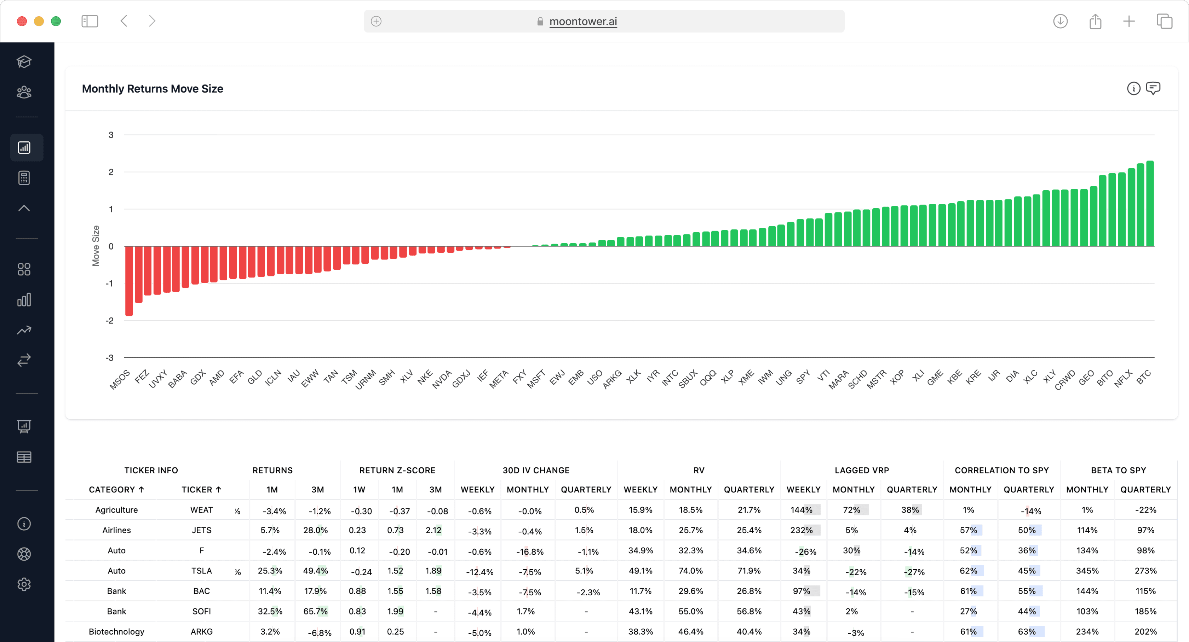Open the calculator icon in sidebar
The width and height of the screenshot is (1189, 642).
click(x=24, y=178)
